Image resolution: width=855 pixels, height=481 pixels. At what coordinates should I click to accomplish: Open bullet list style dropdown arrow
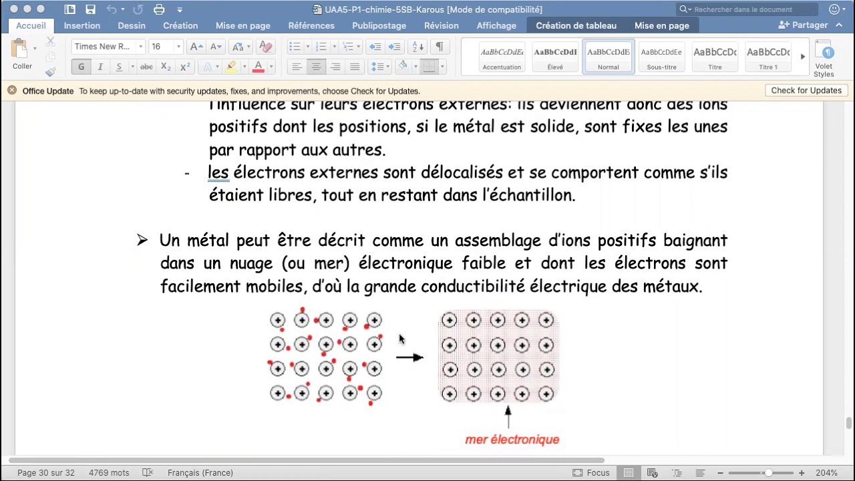tap(307, 47)
